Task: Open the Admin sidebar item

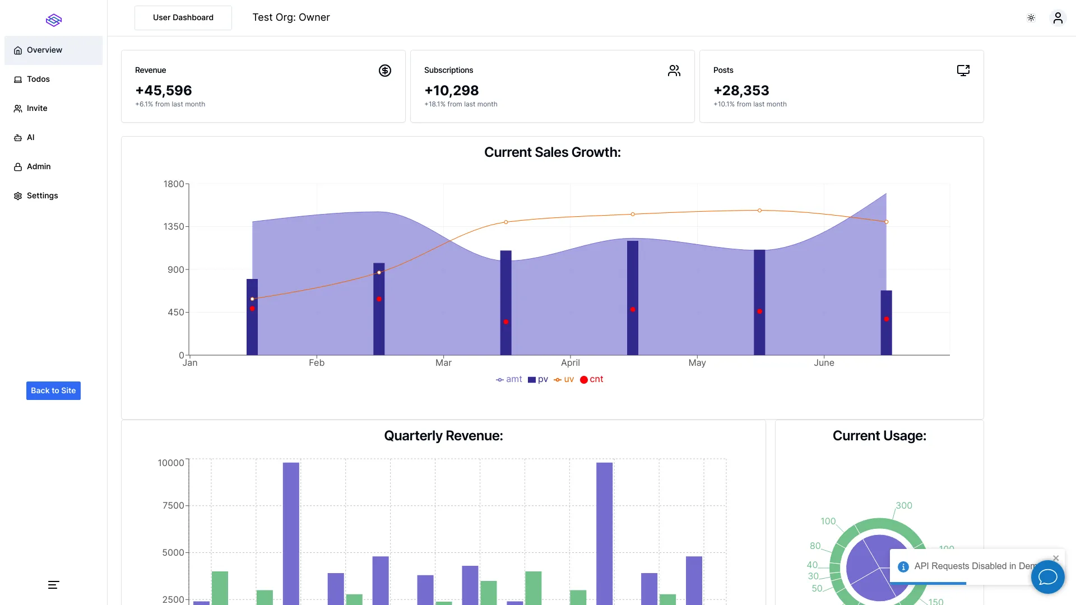Action: pyautogui.click(x=53, y=167)
